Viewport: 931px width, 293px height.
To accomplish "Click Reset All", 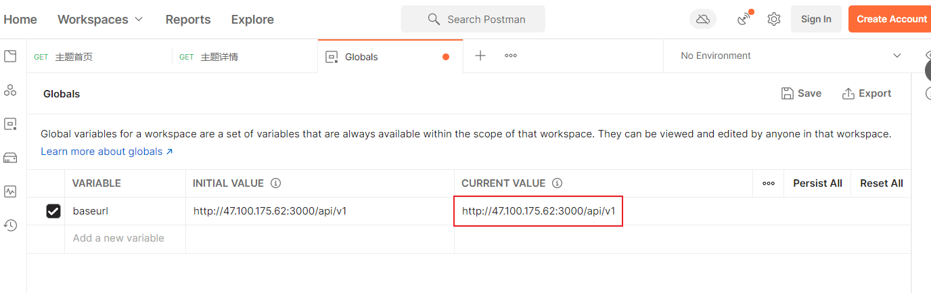I will [x=882, y=183].
